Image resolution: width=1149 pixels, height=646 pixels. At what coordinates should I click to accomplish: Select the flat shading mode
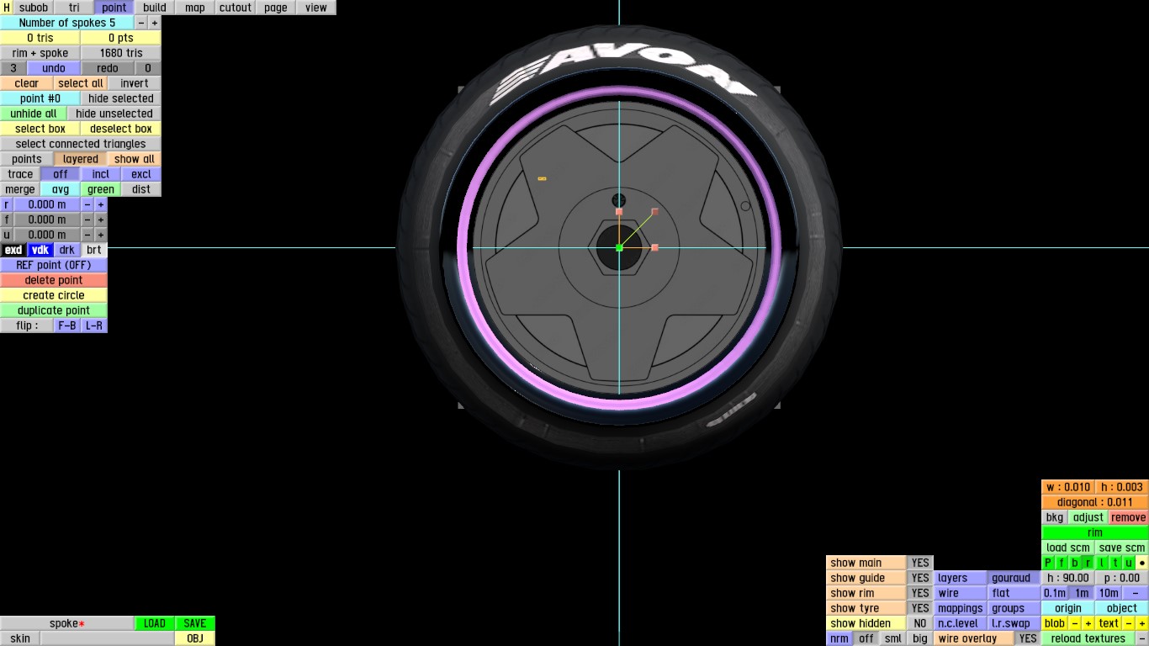[x=1014, y=593]
